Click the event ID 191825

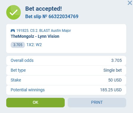pos(23,31)
